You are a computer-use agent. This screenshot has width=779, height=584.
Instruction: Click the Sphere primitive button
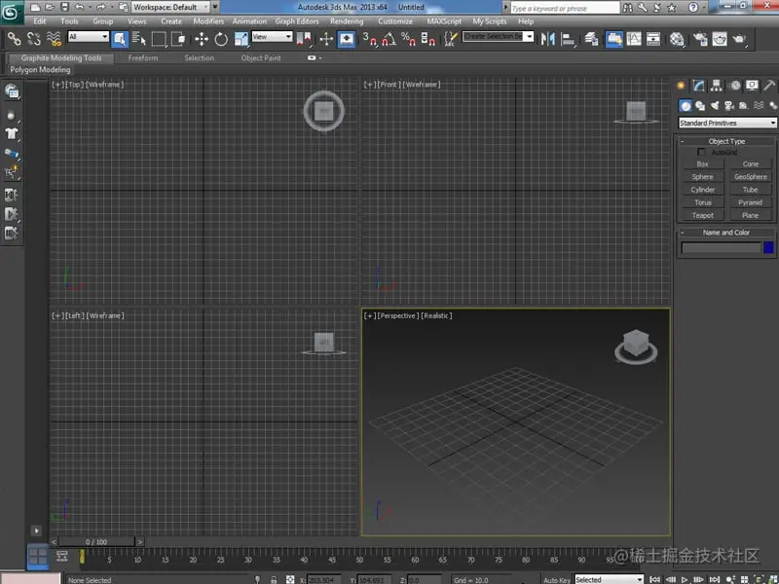coord(702,177)
